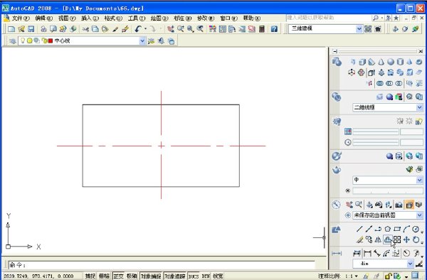Click the red layer color swatch

pyautogui.click(x=51, y=41)
